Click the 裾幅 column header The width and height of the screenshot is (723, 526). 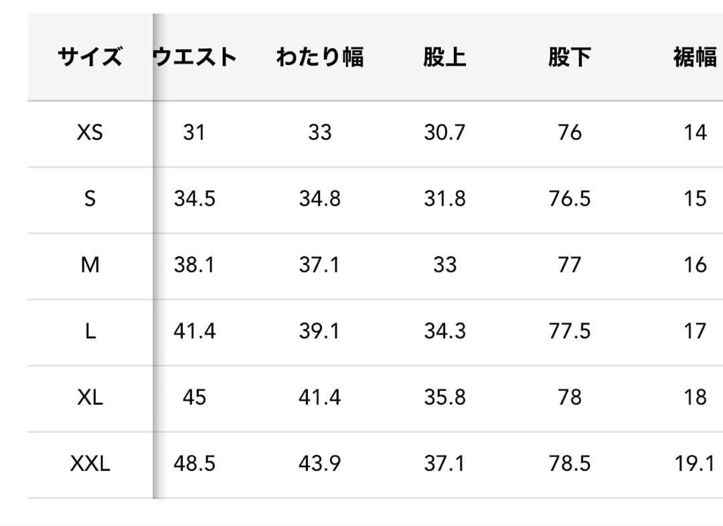point(695,58)
